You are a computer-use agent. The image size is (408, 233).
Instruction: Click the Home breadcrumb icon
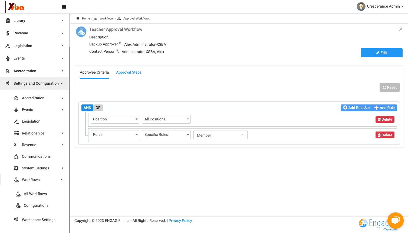pyautogui.click(x=78, y=18)
